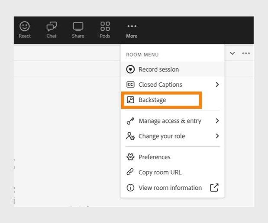
Task: Click the chain link icon
Action: (x=130, y=172)
